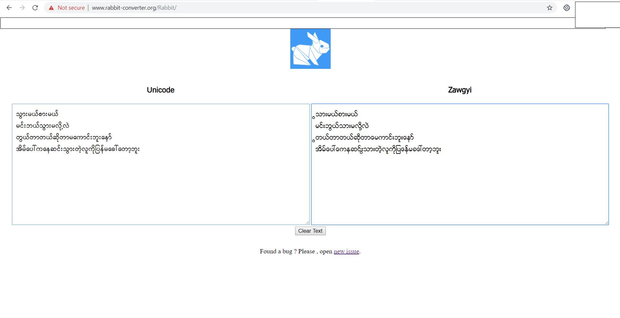The image size is (620, 318).
Task: Click the Not secure label text
Action: 70,7
